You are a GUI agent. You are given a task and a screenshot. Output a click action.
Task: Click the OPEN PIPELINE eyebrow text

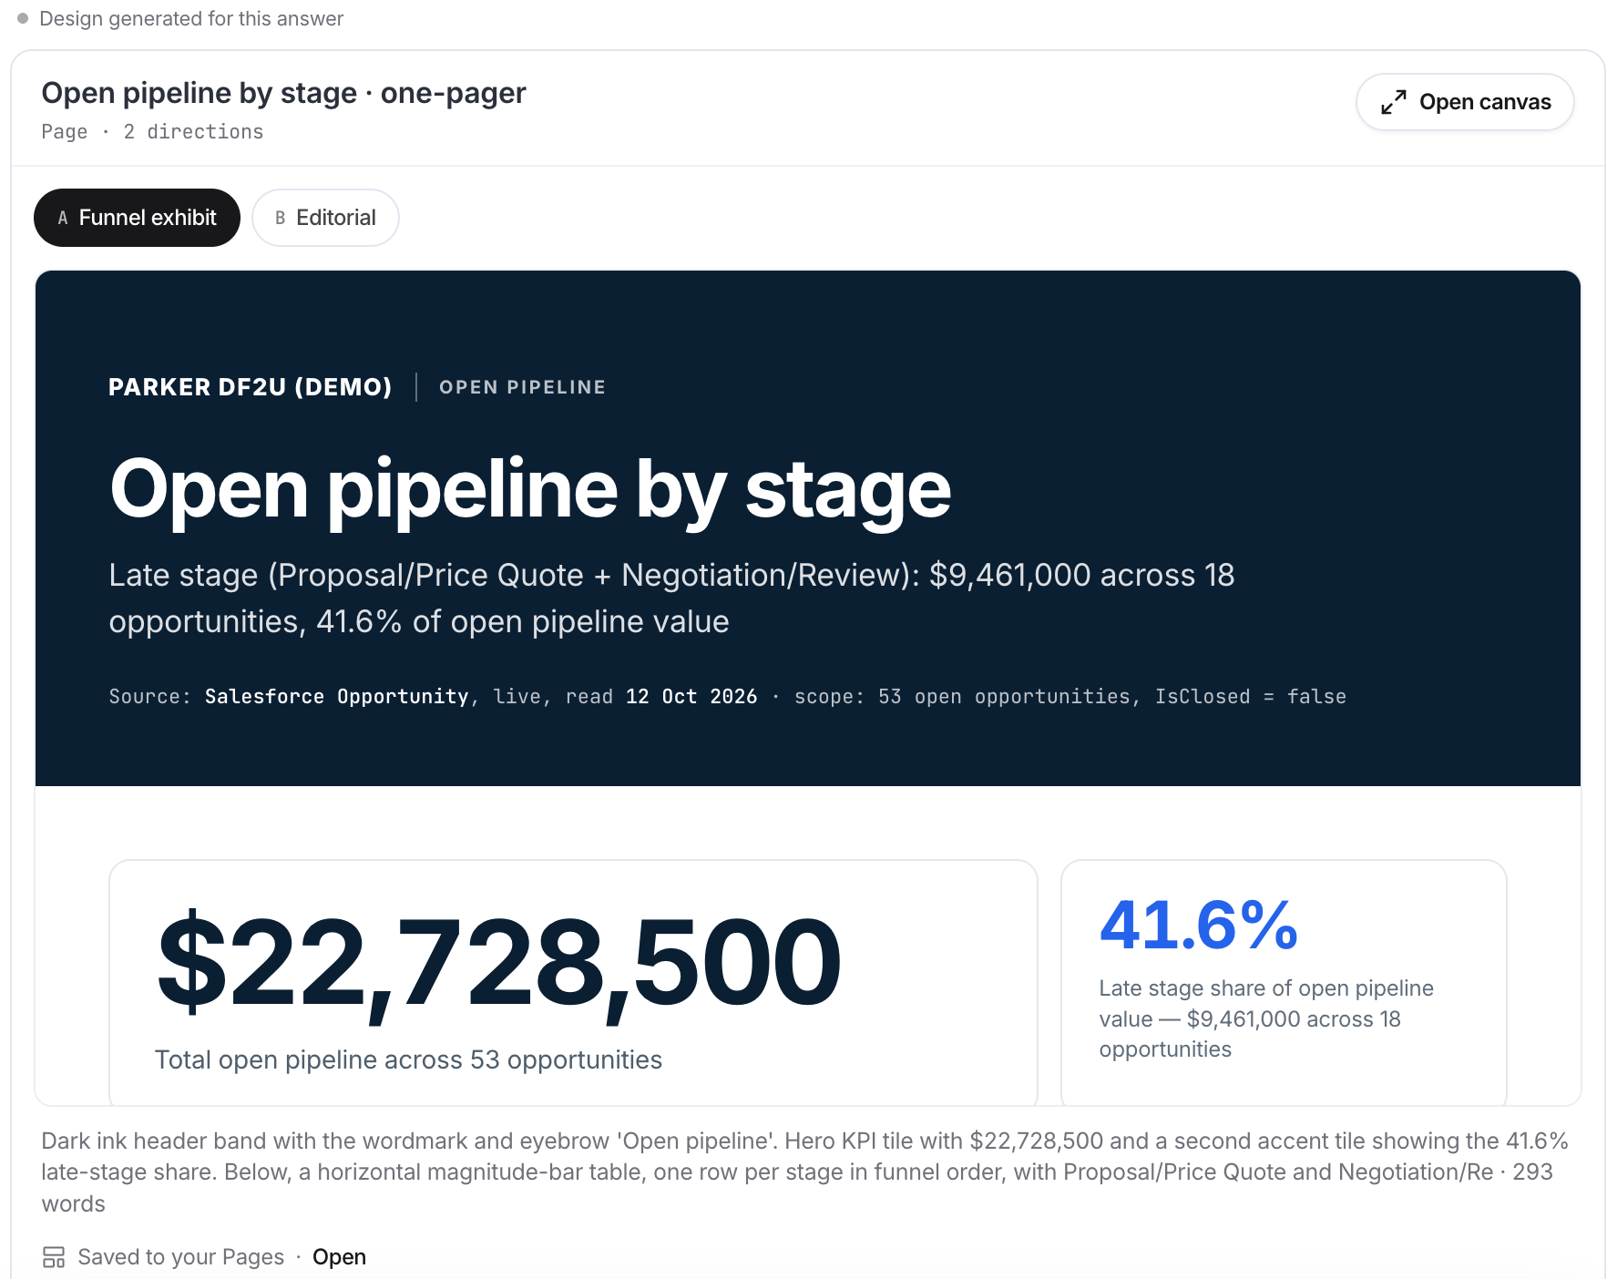pos(522,387)
